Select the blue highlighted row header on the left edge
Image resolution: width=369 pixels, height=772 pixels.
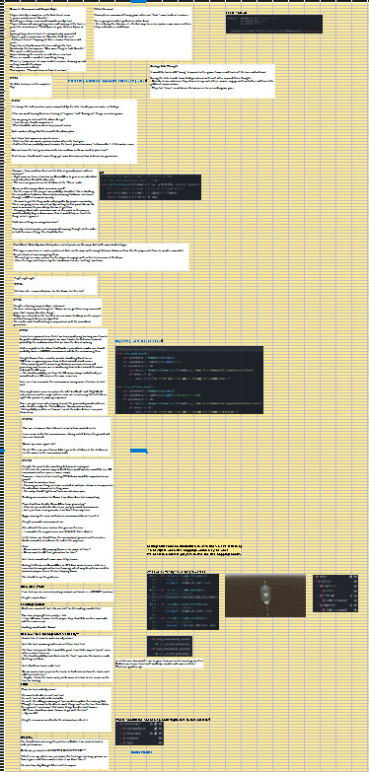point(1,451)
